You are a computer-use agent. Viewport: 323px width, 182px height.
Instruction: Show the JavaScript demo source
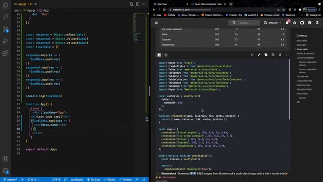[159, 55]
